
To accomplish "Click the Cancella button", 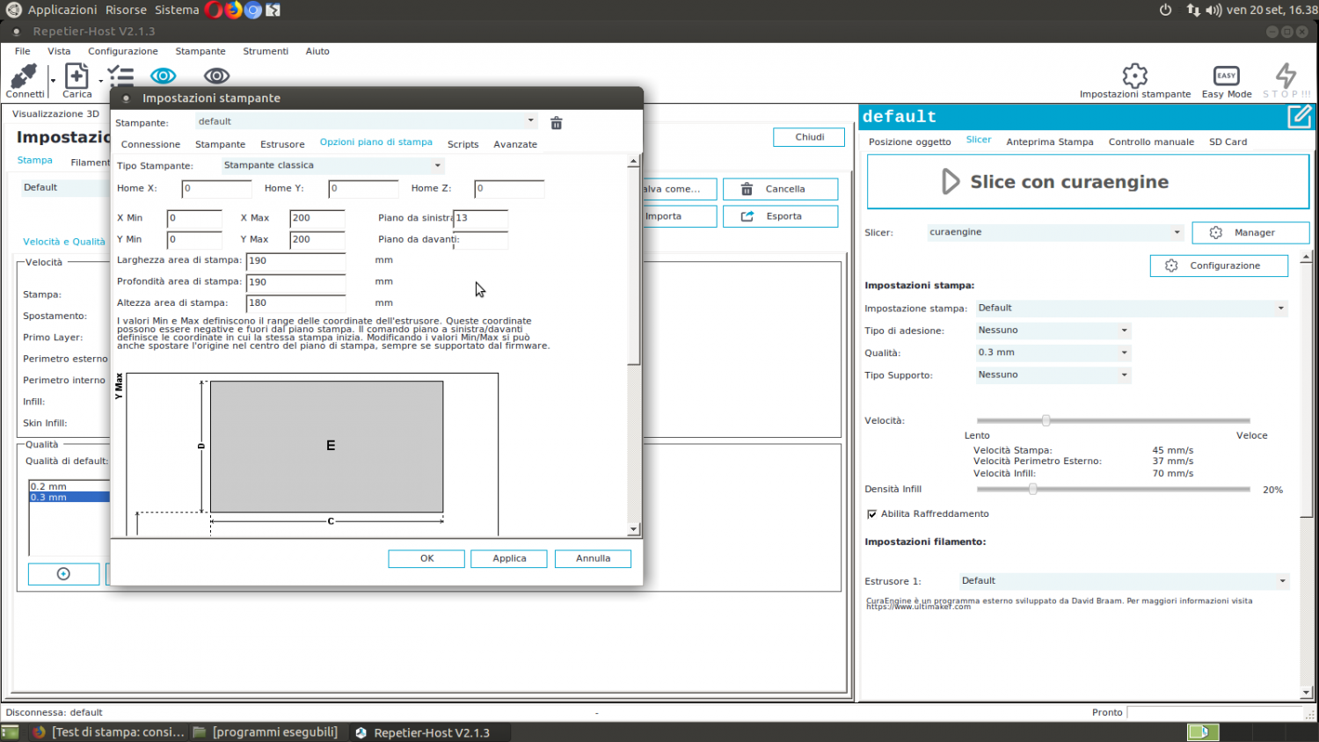I will coord(780,189).
